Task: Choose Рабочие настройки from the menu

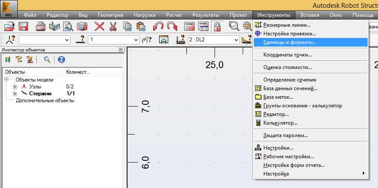Action: point(288,157)
